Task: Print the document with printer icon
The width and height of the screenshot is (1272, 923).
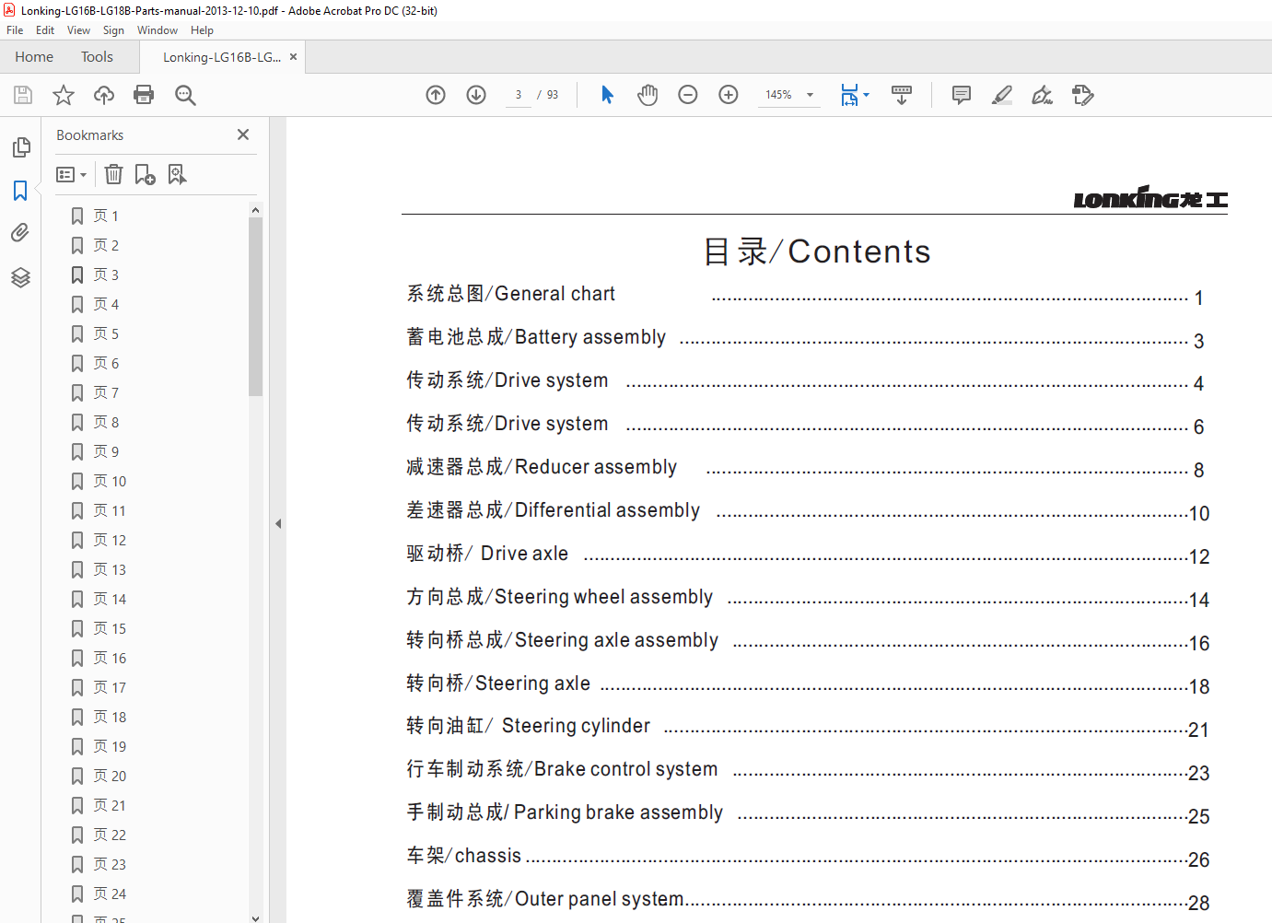Action: [x=144, y=95]
